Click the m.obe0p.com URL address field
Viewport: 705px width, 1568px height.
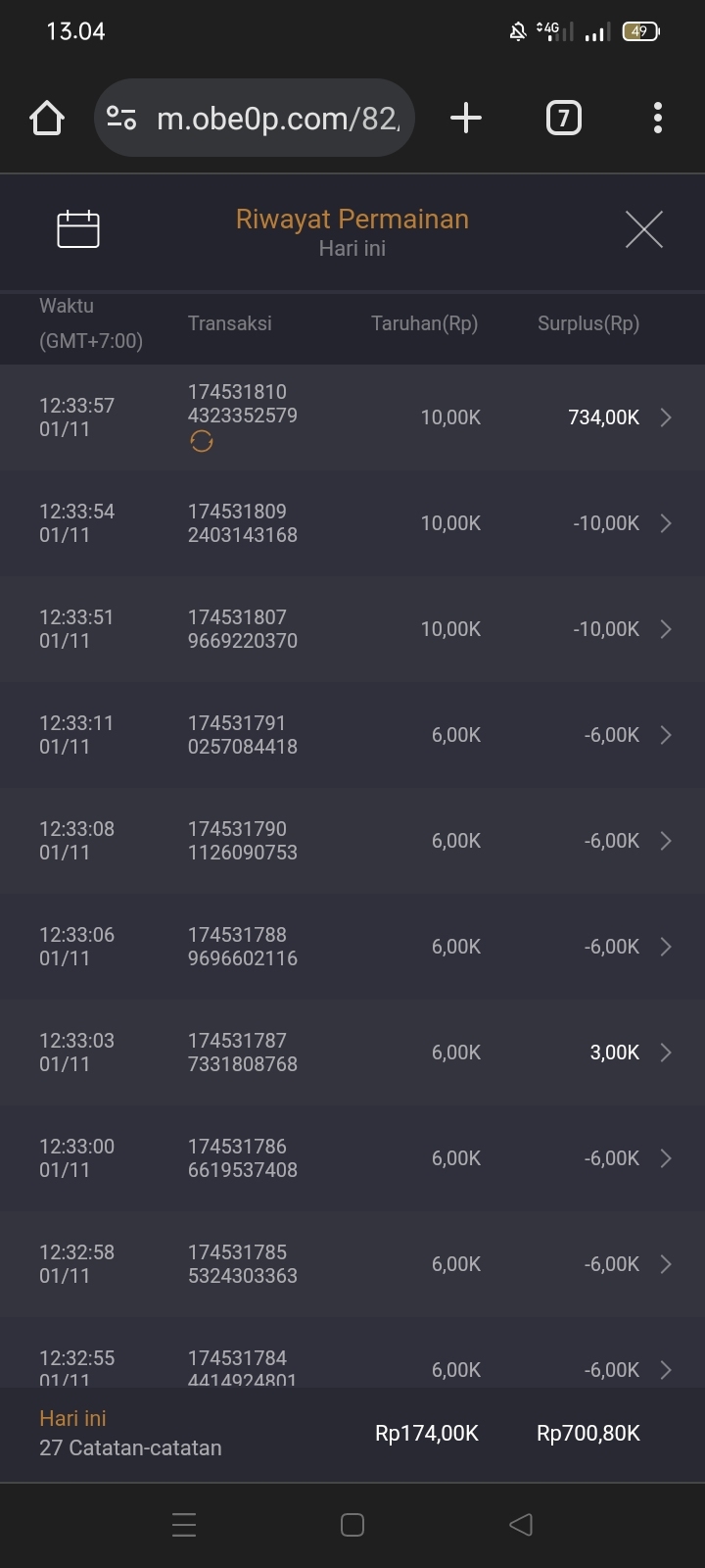point(279,119)
